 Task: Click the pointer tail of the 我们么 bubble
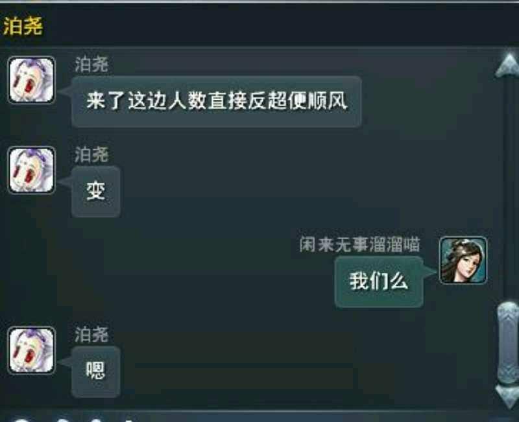point(430,271)
